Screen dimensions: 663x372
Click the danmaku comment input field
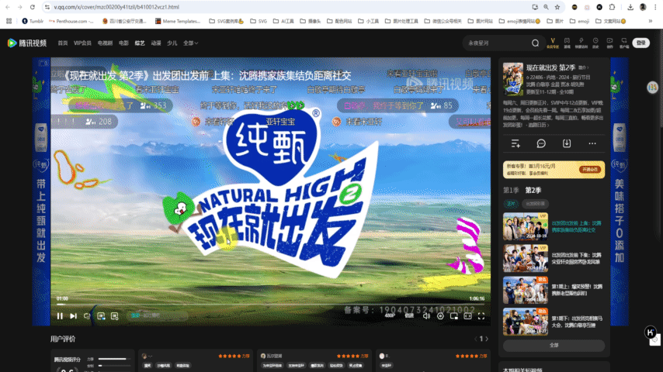point(157,315)
